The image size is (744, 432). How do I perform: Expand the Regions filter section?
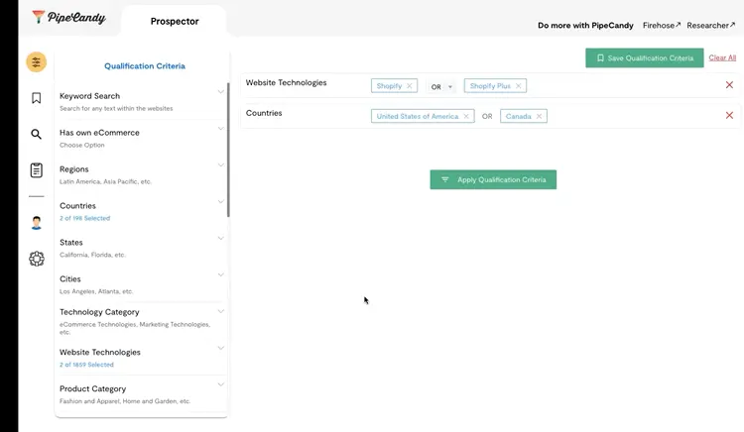coord(221,165)
